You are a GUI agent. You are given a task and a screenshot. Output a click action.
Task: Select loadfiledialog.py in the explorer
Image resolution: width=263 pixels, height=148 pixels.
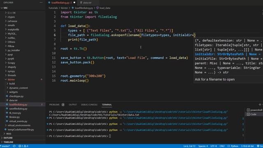18,104
